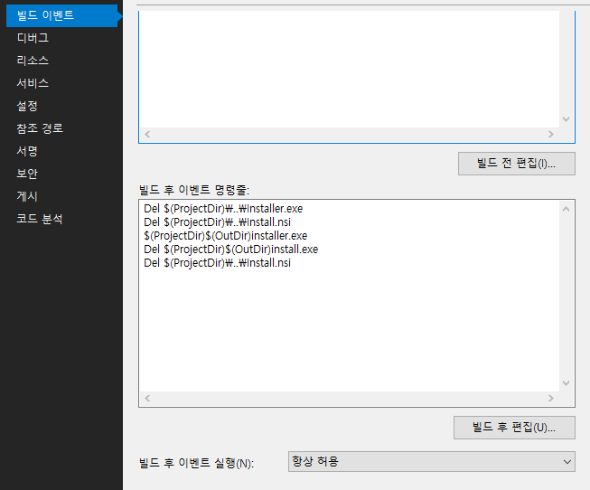Screen dimensions: 590x490
Task: Select the 코드 분석 tab
Action: pos(40,219)
